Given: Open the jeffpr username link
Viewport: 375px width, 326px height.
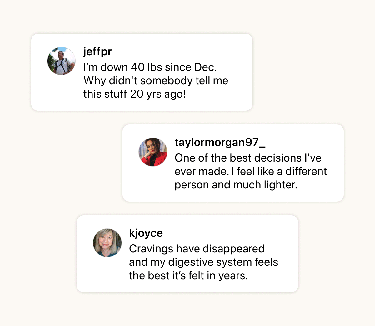Looking at the screenshot, I should [x=97, y=51].
